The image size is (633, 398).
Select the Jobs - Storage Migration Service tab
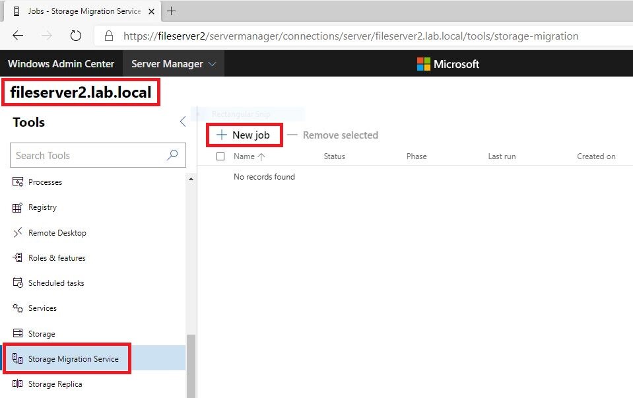click(83, 11)
